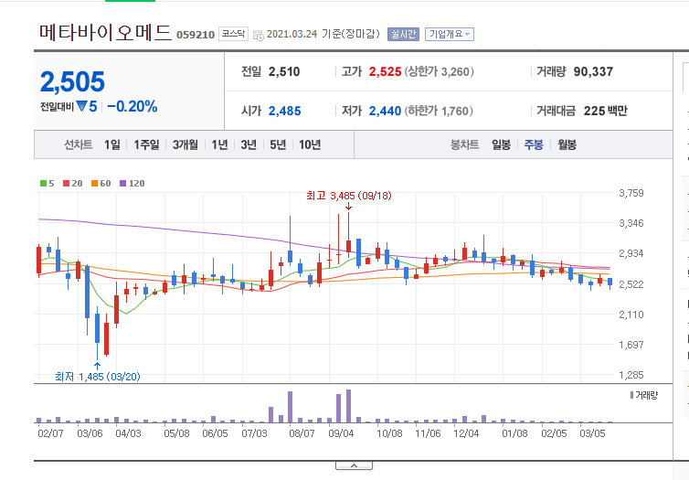
Task: Click the 실시간 real-time button
Action: (403, 35)
